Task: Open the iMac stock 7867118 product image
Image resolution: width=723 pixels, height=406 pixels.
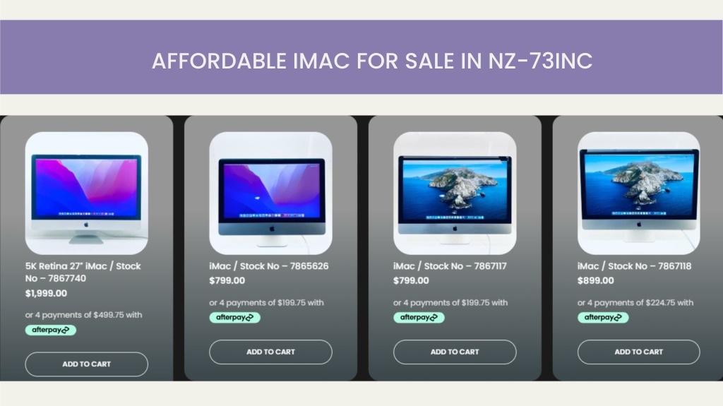Action: coord(638,193)
